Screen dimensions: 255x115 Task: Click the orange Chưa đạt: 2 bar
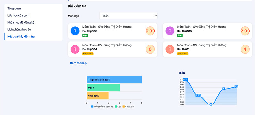point(98,96)
